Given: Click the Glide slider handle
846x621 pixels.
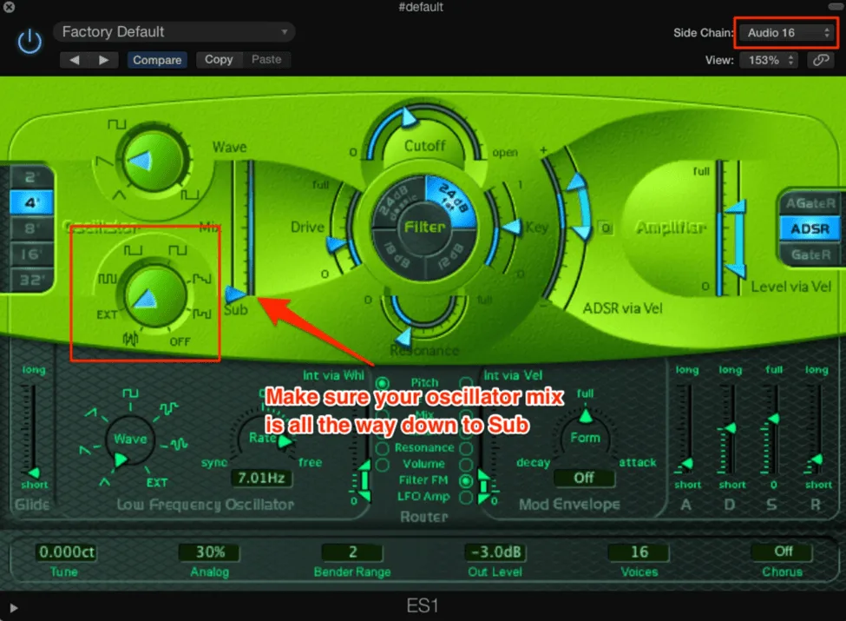Looking at the screenshot, I should 34,472.
